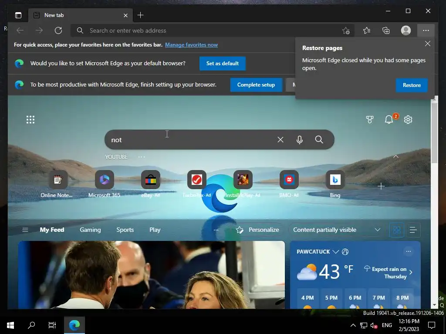Screen dimensions: 446x334
Task: Open Microsoft Rewards trophy icon
Action: [370, 120]
